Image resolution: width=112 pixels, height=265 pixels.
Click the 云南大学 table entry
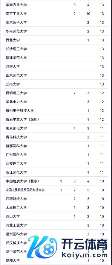(13, 84)
